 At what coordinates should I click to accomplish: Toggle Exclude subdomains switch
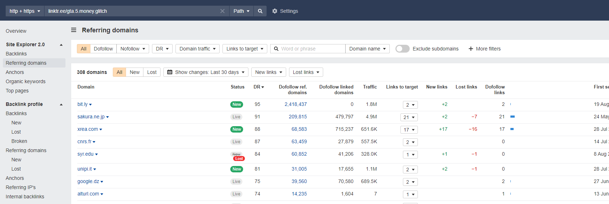point(402,49)
